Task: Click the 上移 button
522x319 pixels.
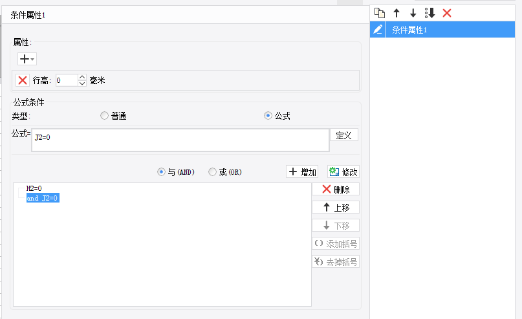Action: pos(336,207)
